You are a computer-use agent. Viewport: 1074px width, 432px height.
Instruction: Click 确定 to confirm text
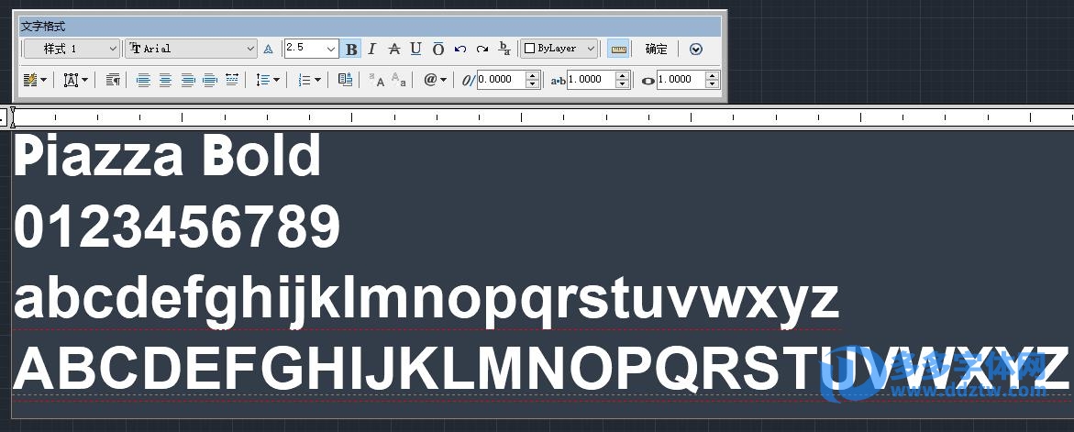(x=656, y=50)
